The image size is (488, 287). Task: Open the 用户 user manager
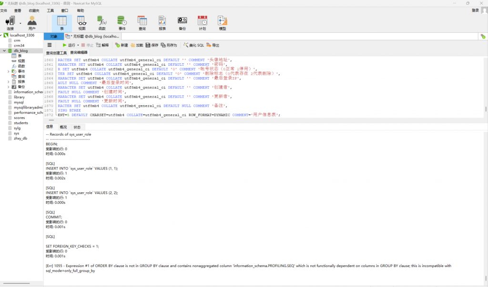coord(32,23)
